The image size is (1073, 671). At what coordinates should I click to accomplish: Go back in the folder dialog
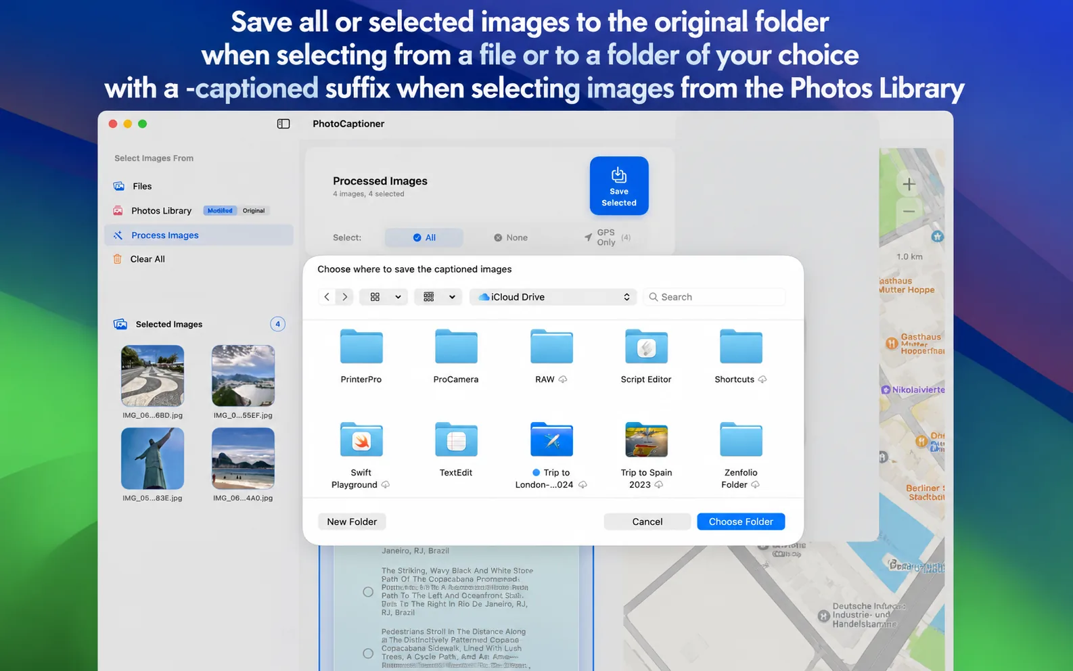click(327, 297)
